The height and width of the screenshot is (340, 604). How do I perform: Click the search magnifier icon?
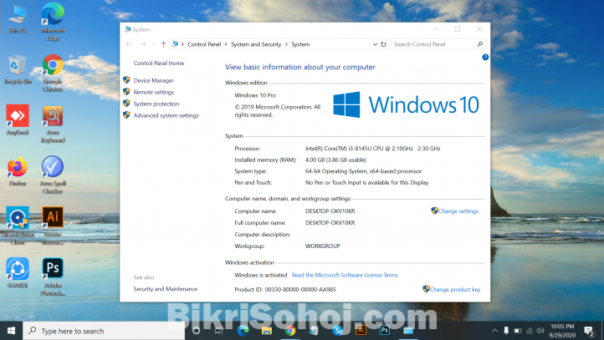(480, 44)
